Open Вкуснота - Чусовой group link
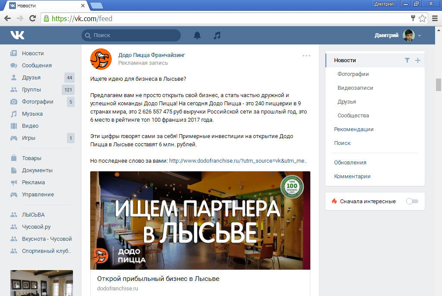442x296 pixels. click(47, 239)
